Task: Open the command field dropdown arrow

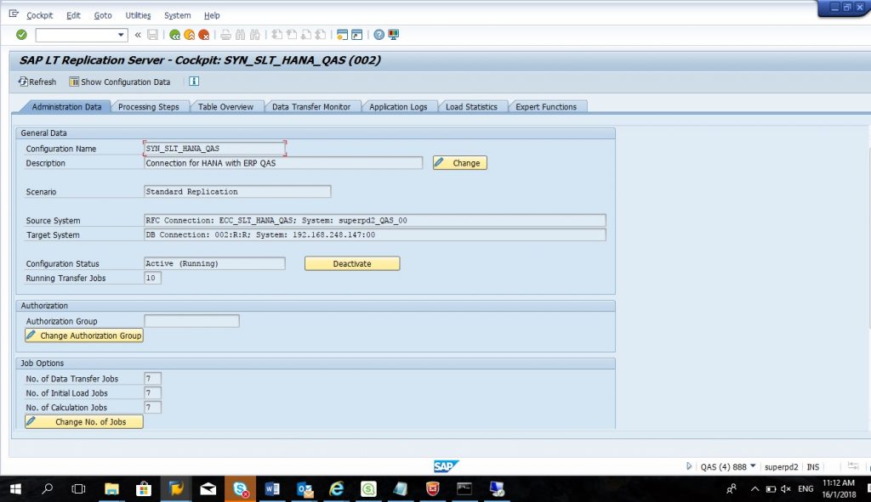Action: (121, 35)
